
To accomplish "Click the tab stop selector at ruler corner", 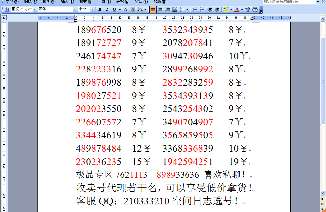I will pyautogui.click(x=4, y=18).
